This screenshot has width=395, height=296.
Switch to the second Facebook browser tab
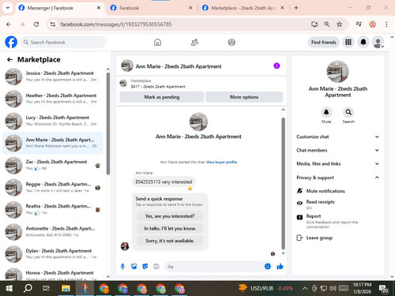151,8
